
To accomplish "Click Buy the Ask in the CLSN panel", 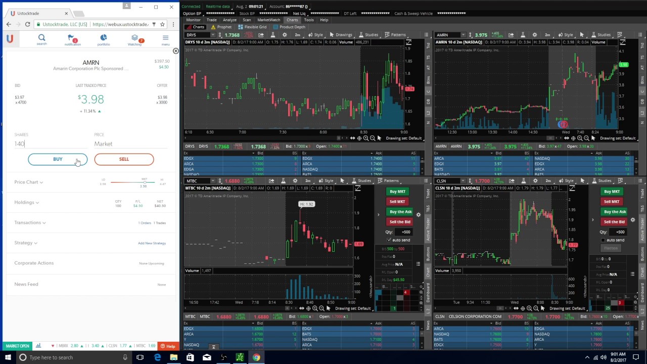I will [x=615, y=211].
